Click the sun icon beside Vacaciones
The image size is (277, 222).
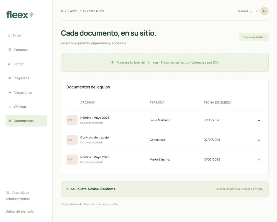click(x=10, y=92)
